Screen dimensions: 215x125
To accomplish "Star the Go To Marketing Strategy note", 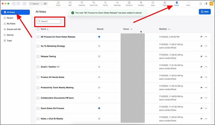I will 99,46.
